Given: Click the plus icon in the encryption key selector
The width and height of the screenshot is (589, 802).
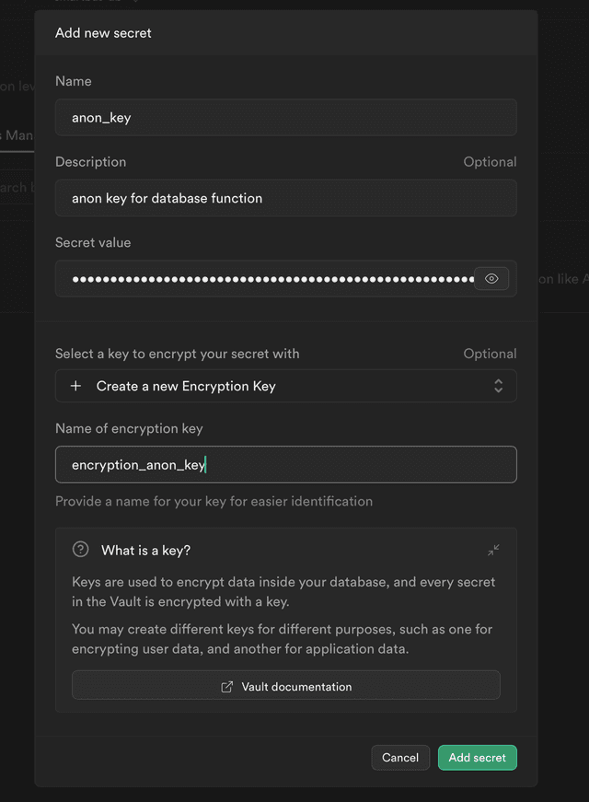Looking at the screenshot, I should 75,386.
